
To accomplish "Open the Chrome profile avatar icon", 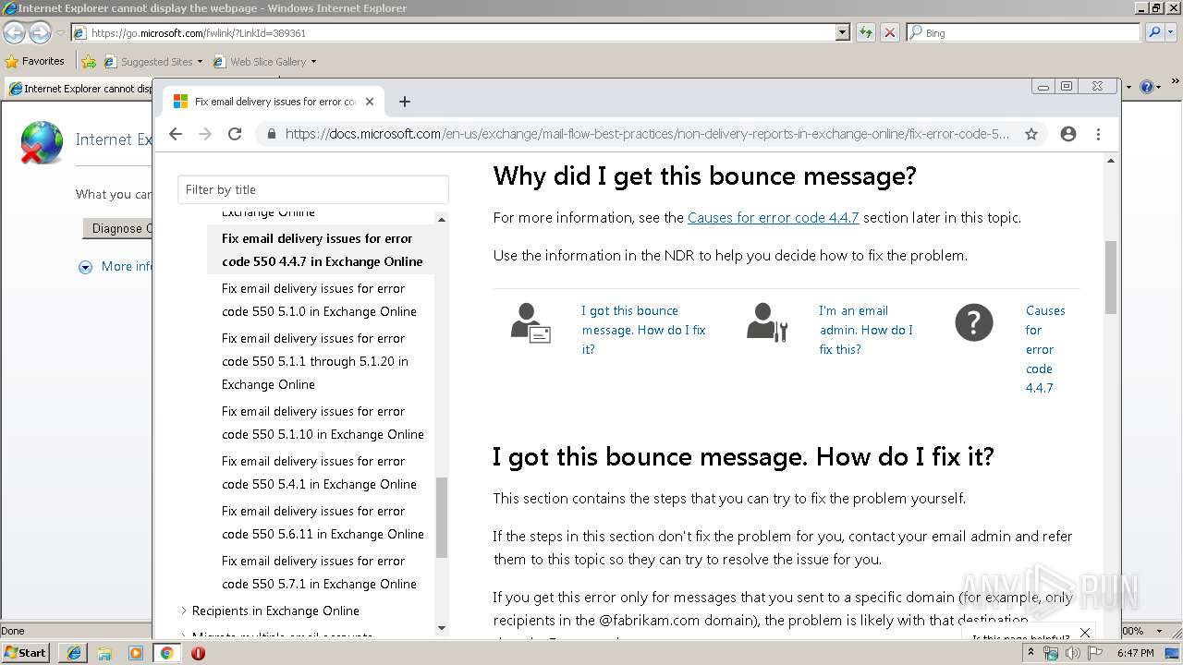I will click(x=1068, y=134).
